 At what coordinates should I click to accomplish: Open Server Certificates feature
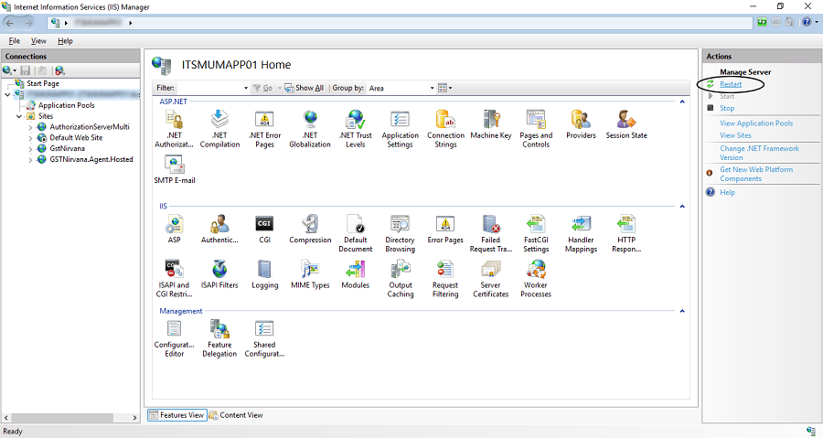491,279
